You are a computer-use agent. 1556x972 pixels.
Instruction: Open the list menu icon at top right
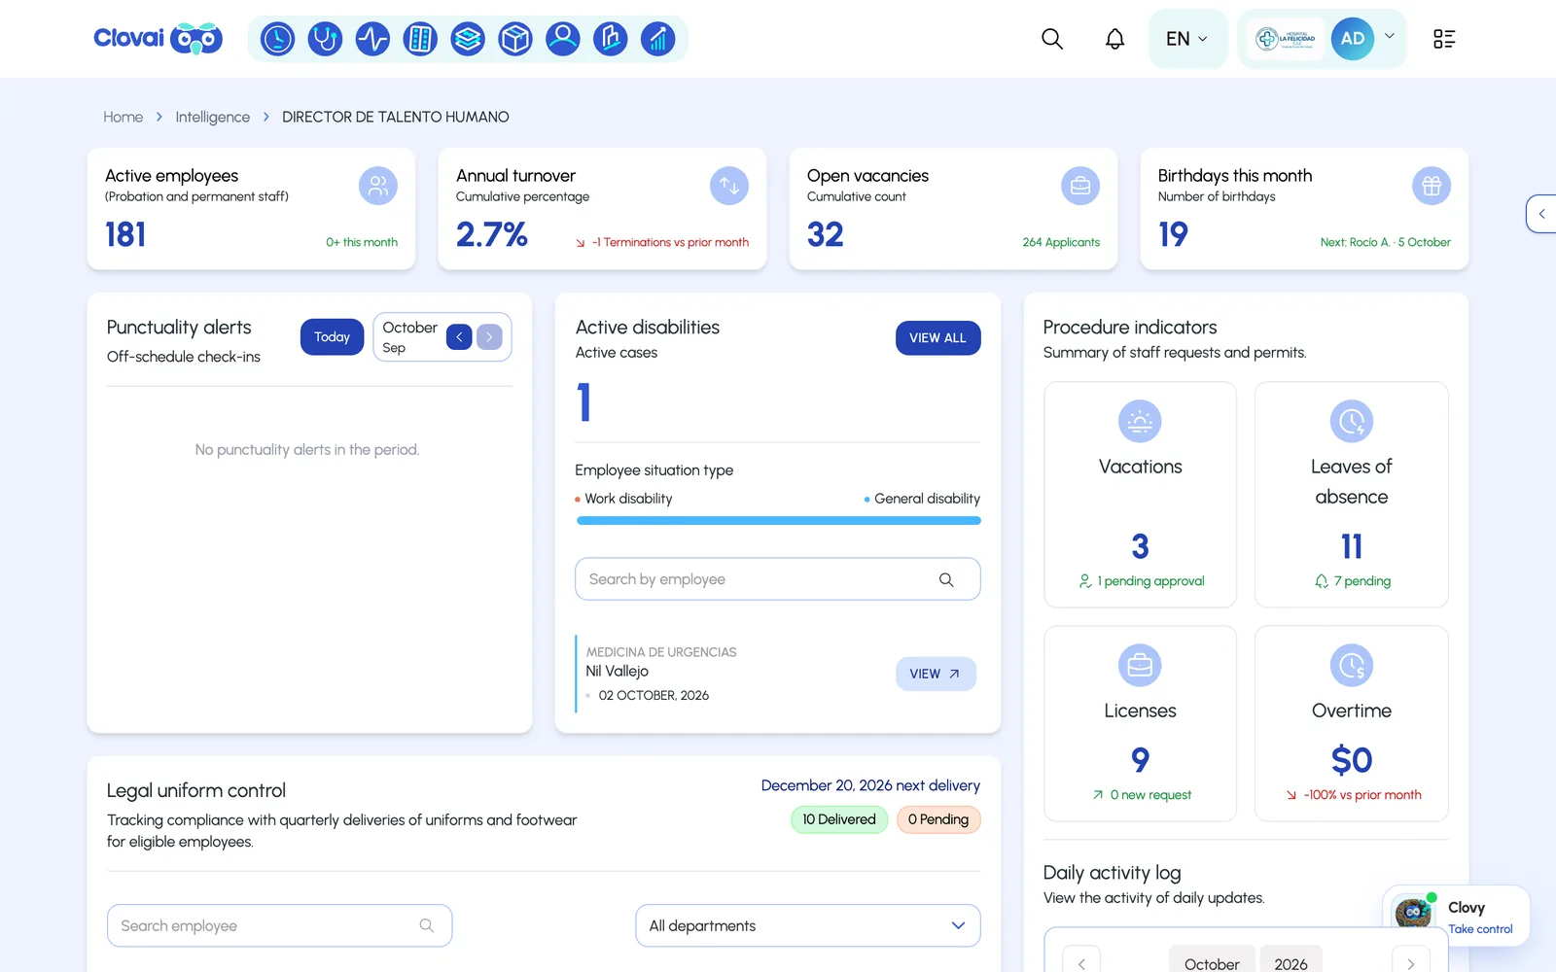(x=1444, y=39)
